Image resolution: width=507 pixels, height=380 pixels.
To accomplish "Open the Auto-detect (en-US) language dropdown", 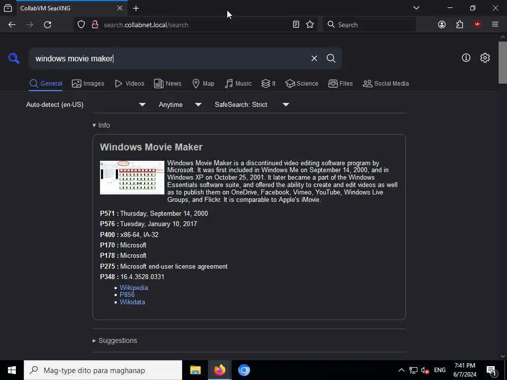I will [86, 105].
